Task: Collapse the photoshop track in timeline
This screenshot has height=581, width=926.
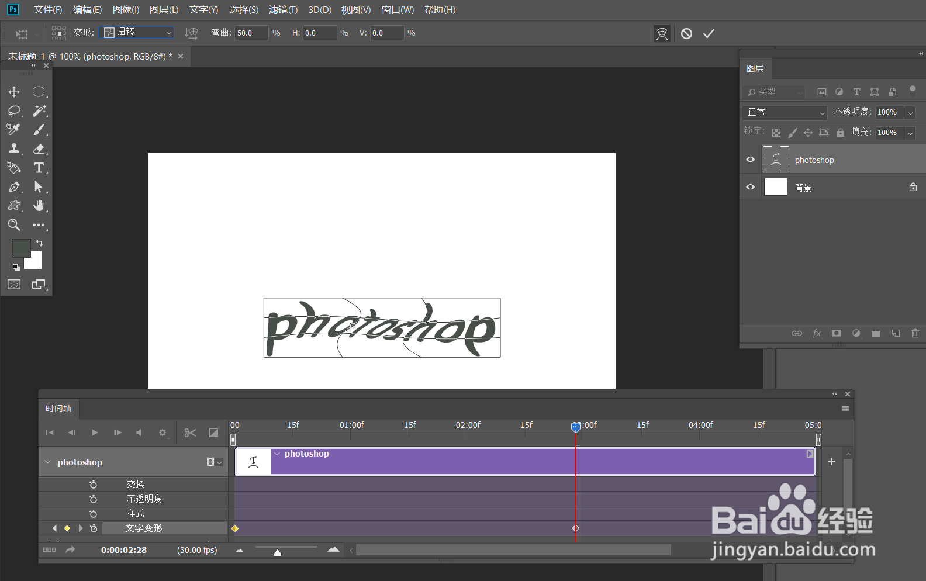Action: point(48,462)
